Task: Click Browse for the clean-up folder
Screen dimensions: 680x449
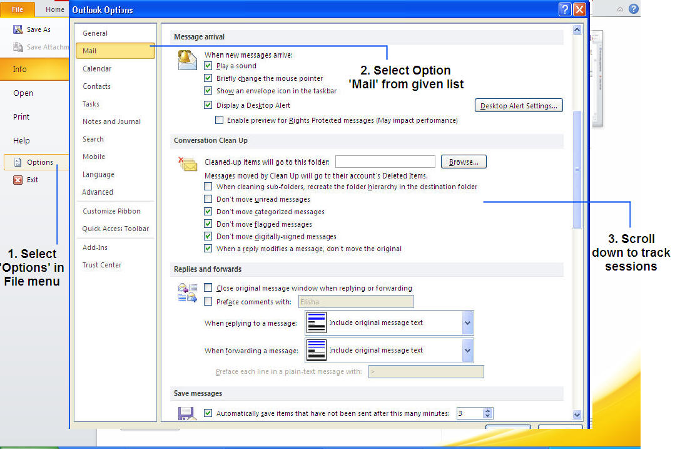Action: tap(464, 162)
